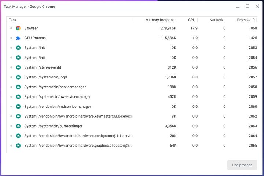This screenshot has height=176, width=264.
Task: Click Android icon beside process ID 2054
Action: (x=18, y=58)
